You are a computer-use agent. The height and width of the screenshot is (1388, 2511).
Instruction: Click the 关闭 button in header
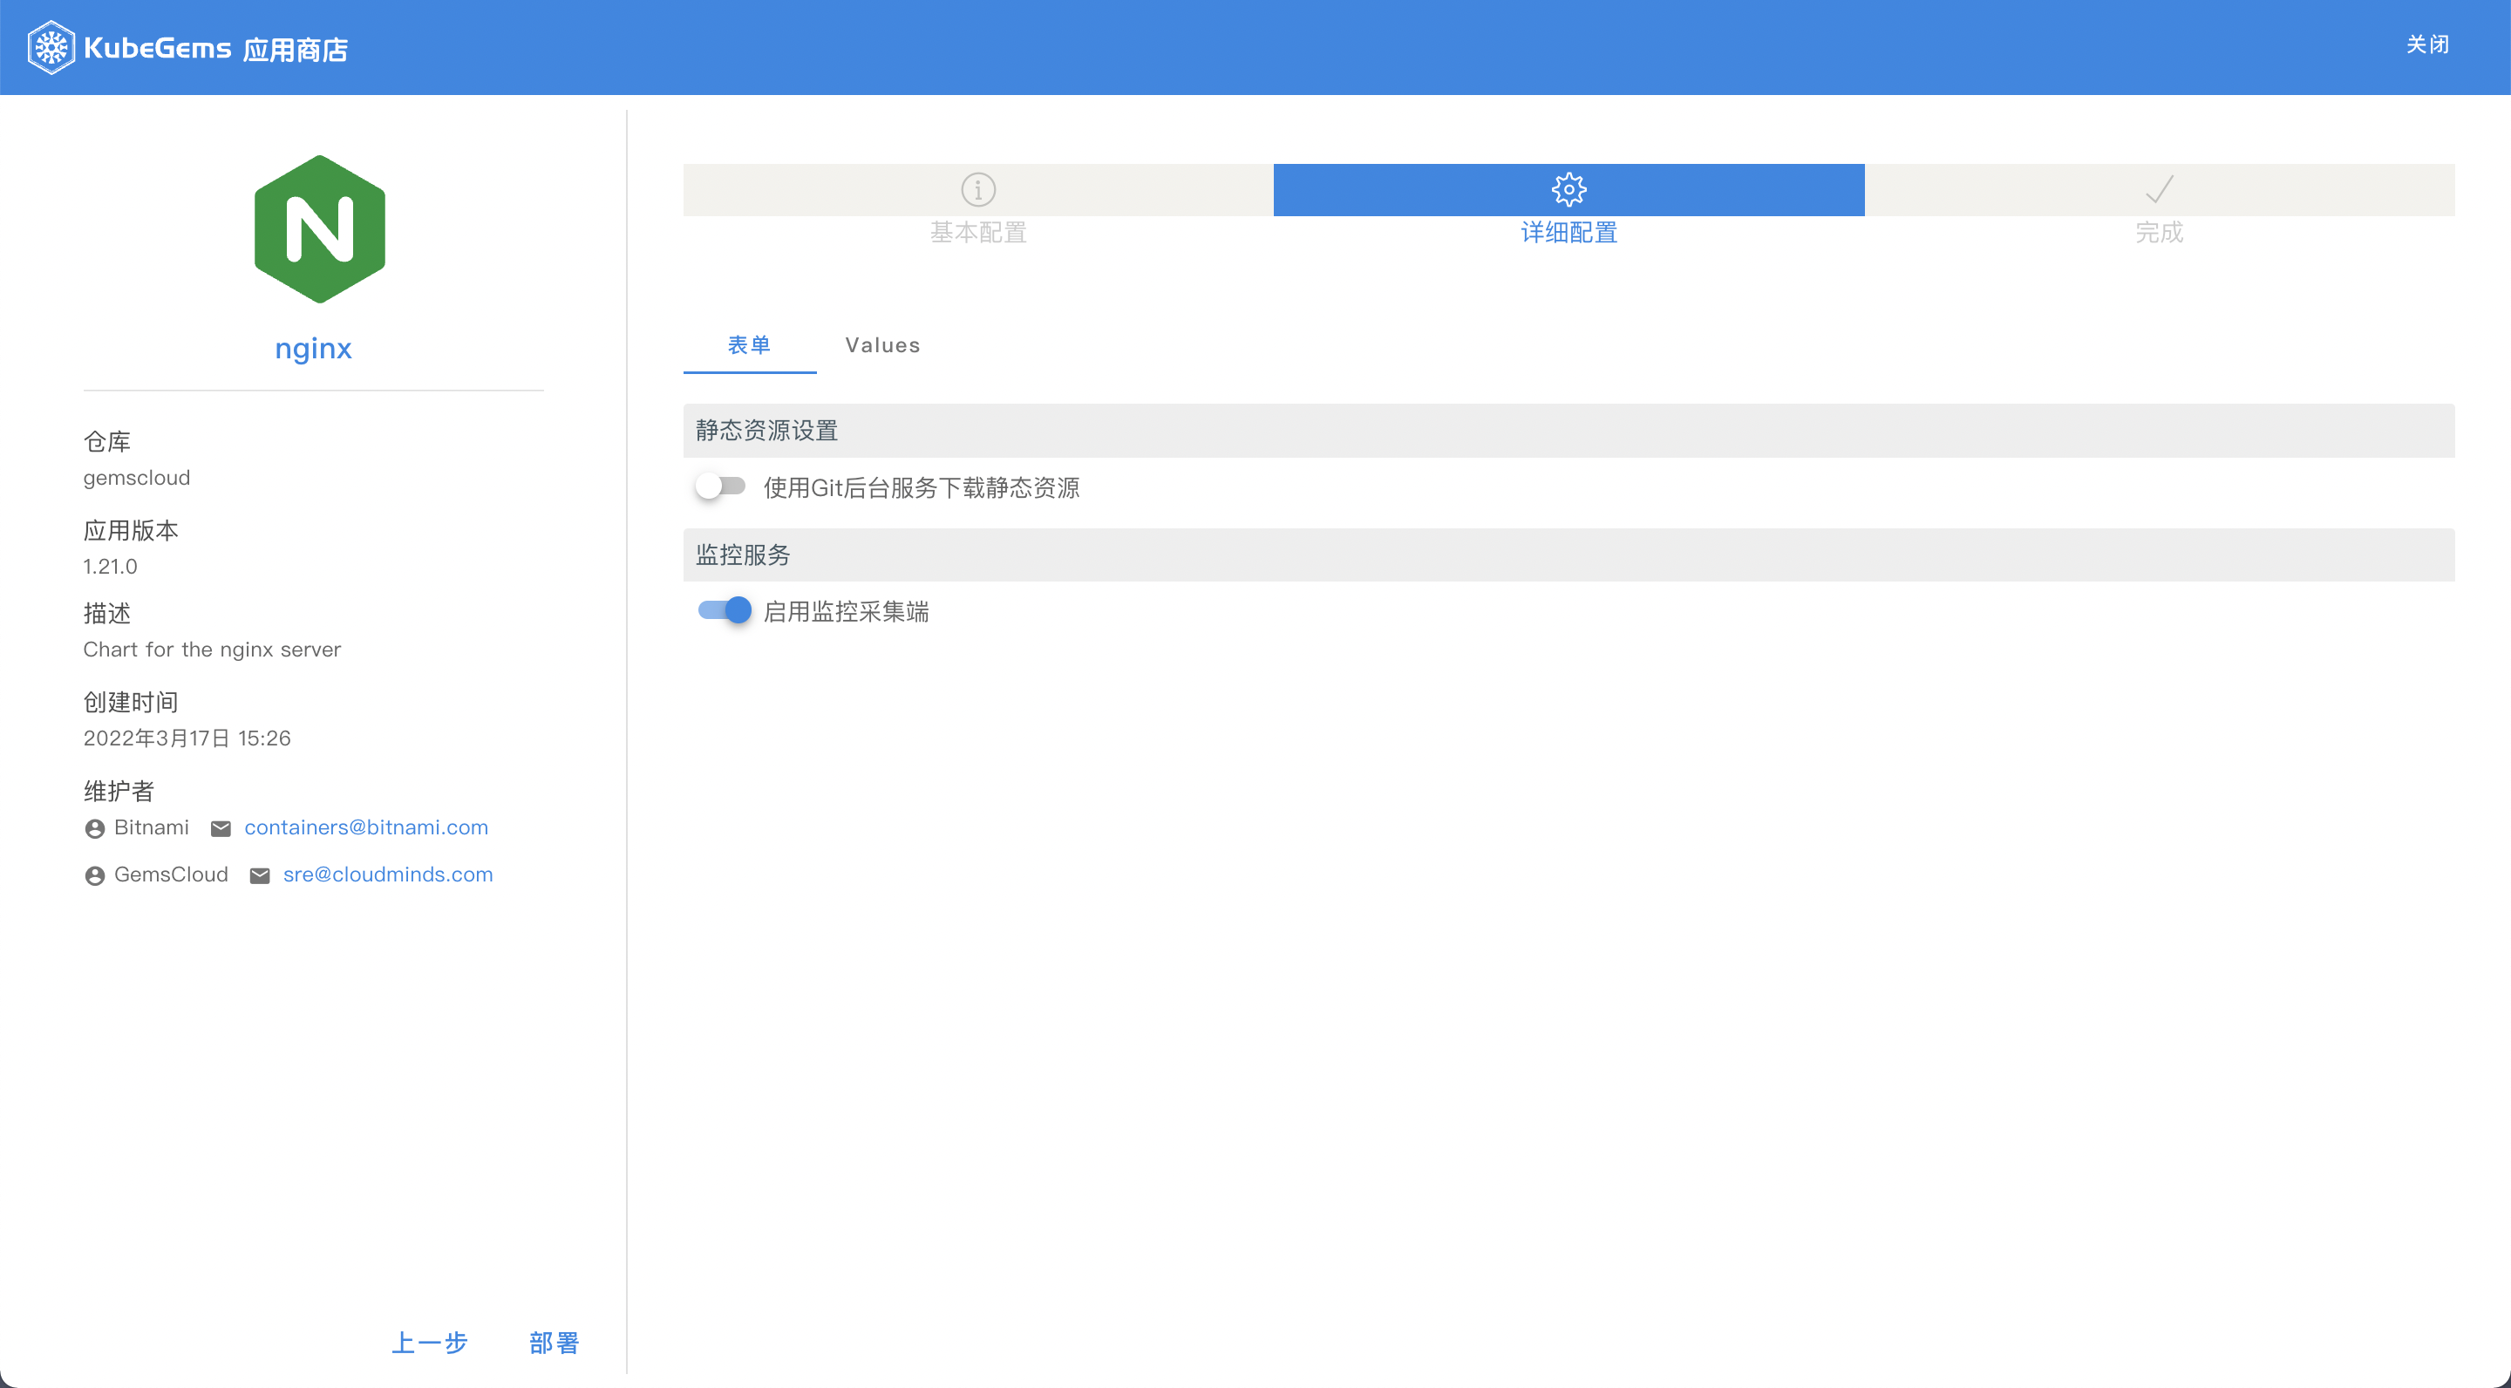pos(2427,44)
